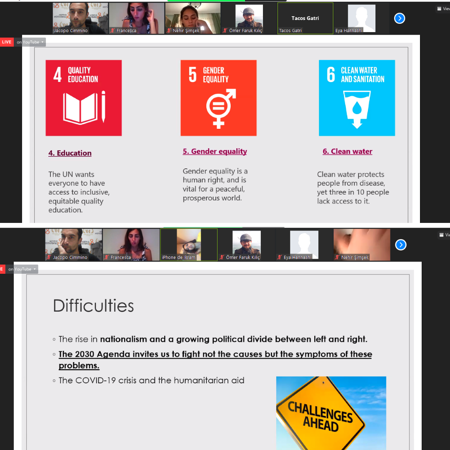
Task: Click the 'Tacos Gatri' name label under the tile
Action: pos(290,30)
